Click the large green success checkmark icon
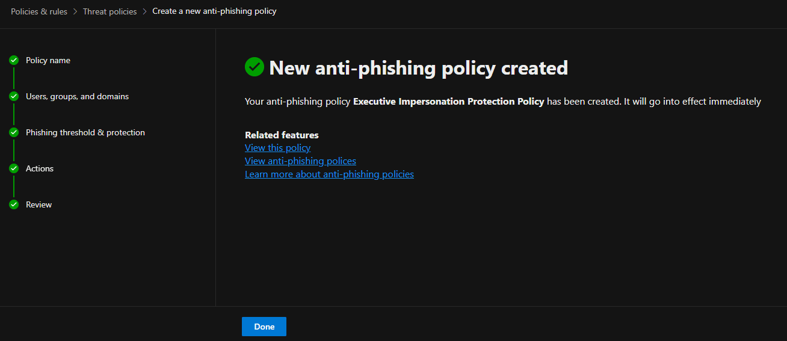 click(x=255, y=67)
